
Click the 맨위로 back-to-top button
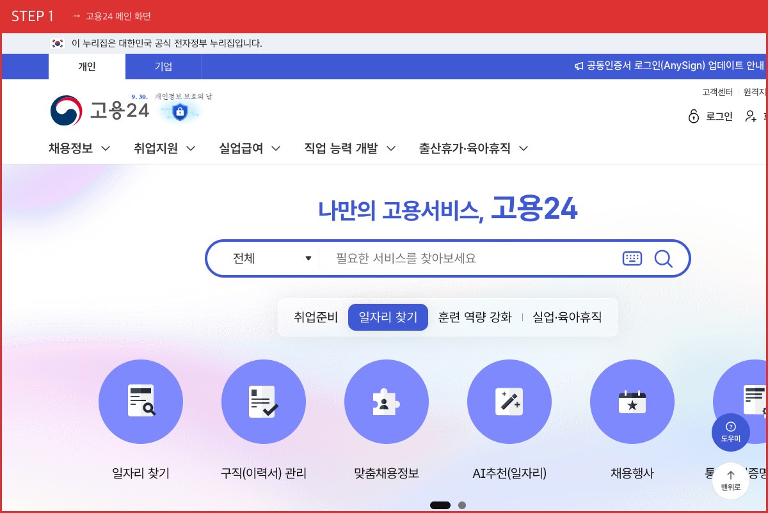tap(731, 480)
